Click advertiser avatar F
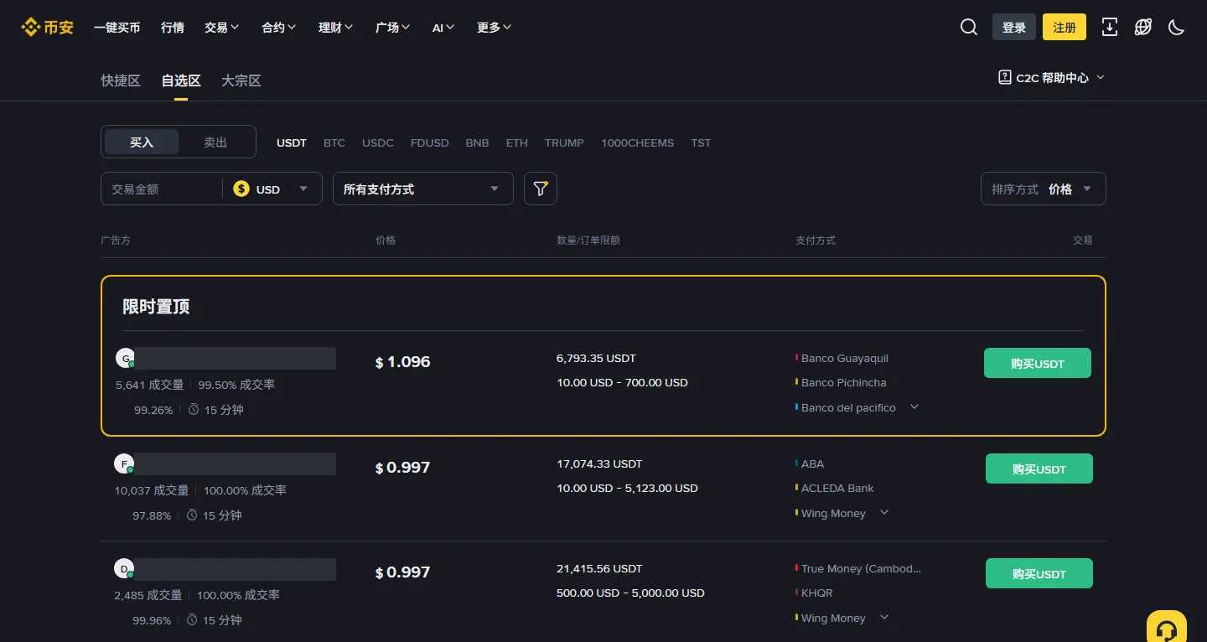Viewport: 1207px width, 642px height. pyautogui.click(x=124, y=463)
